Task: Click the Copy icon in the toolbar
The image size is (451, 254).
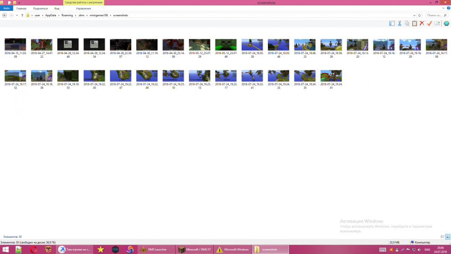Action: click(407, 23)
